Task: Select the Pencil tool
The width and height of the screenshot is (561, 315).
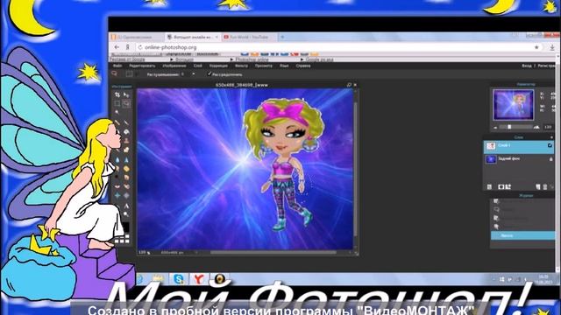Action: pyautogui.click(x=117, y=122)
